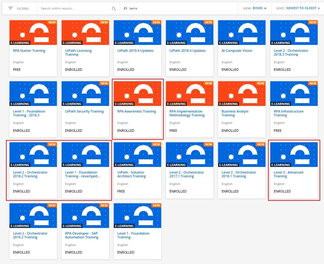Click FREE status under RPA Implementation Methodology
324x264 pixels.
(173, 130)
